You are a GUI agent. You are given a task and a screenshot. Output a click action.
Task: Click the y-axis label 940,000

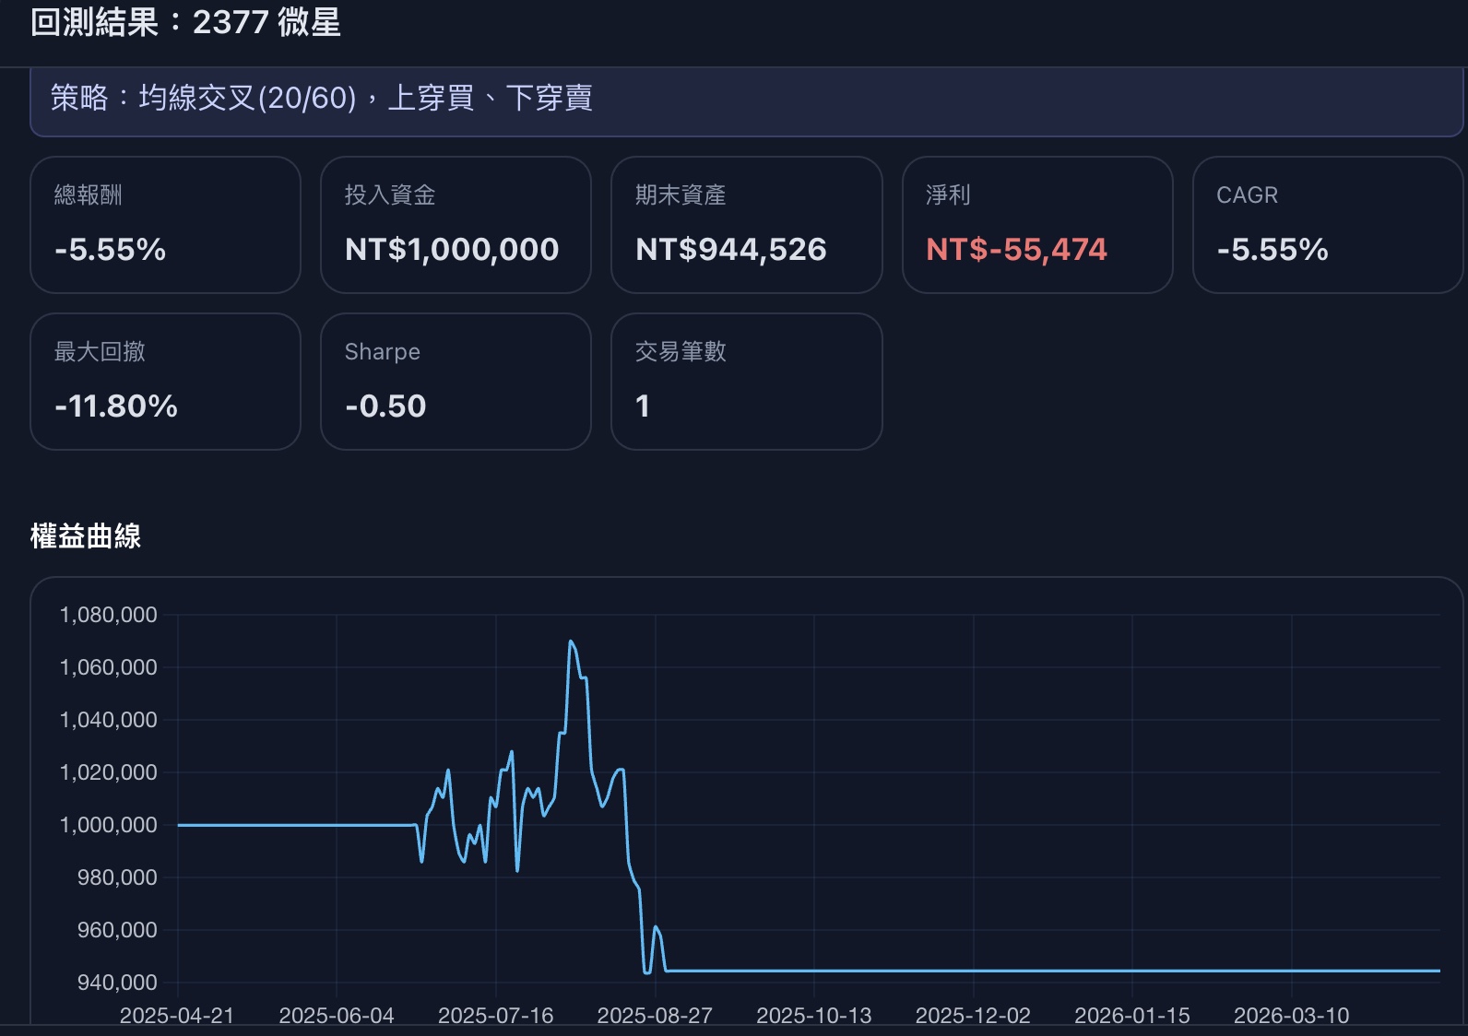coord(117,983)
